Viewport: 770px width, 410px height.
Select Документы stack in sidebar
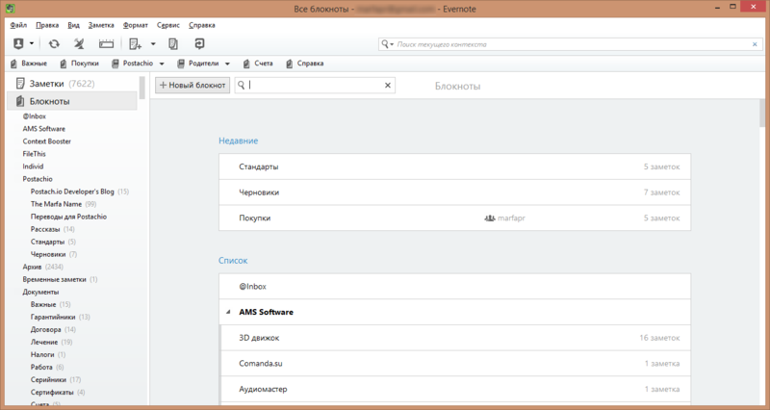click(40, 292)
